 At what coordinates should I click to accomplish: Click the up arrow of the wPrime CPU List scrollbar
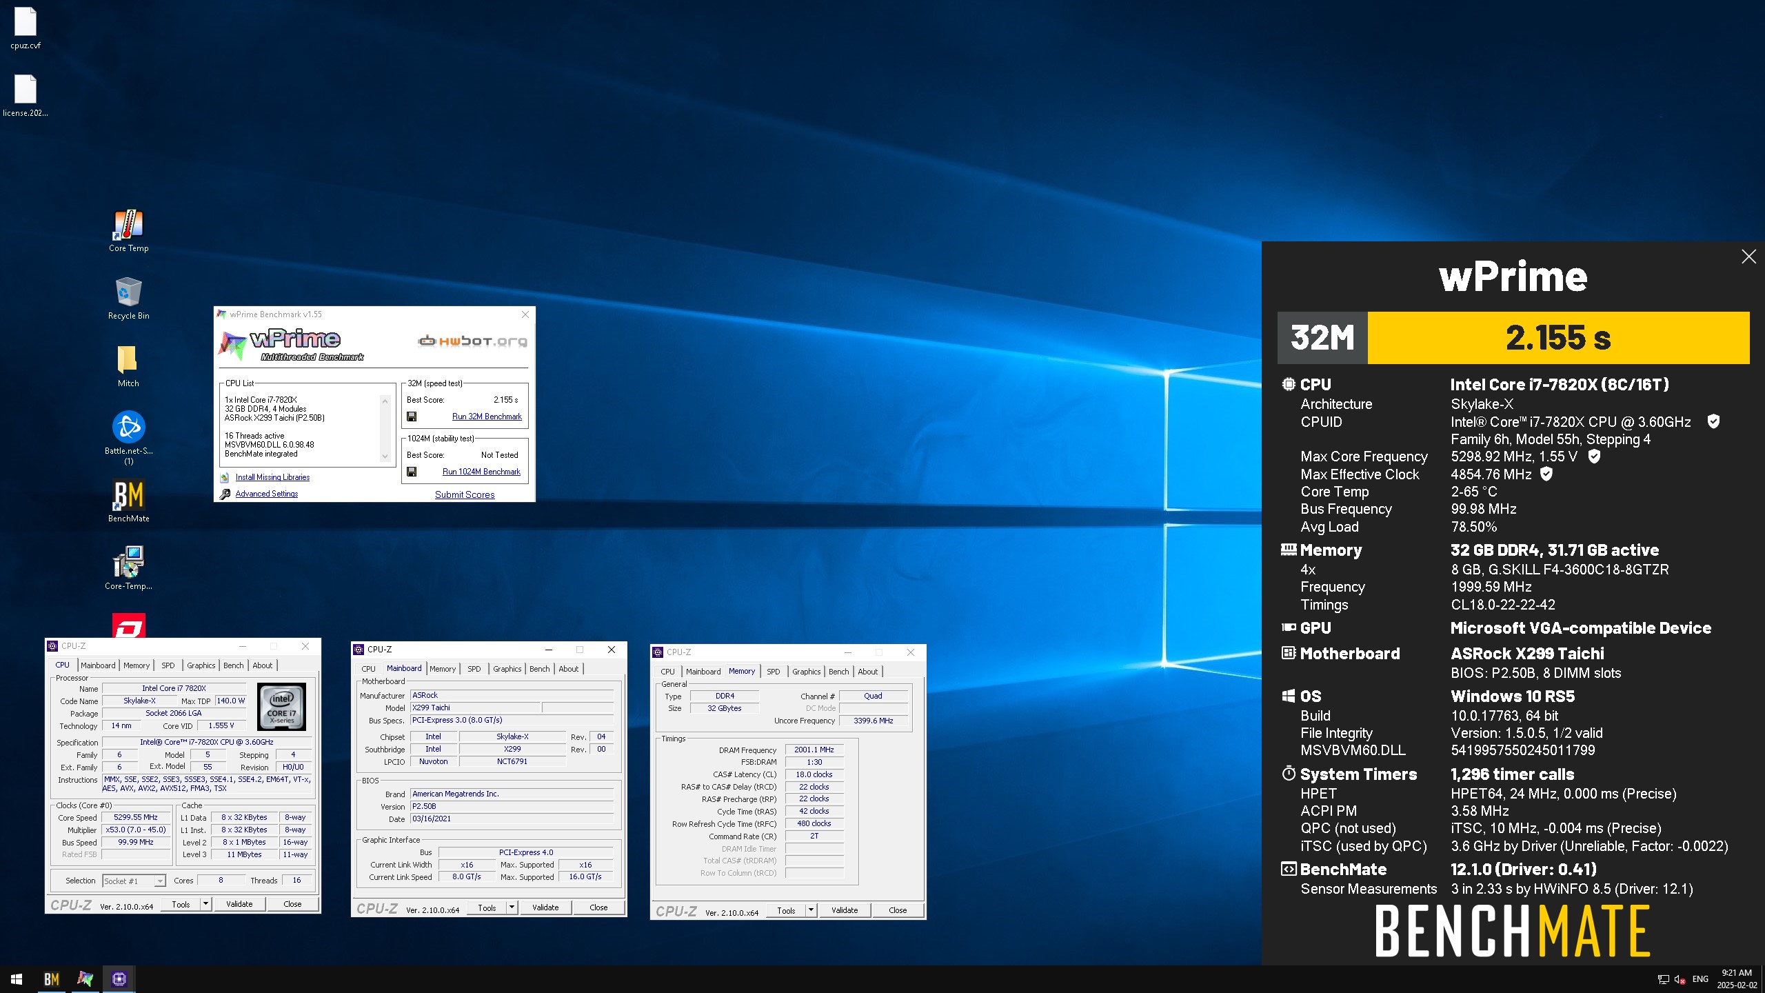coord(385,401)
